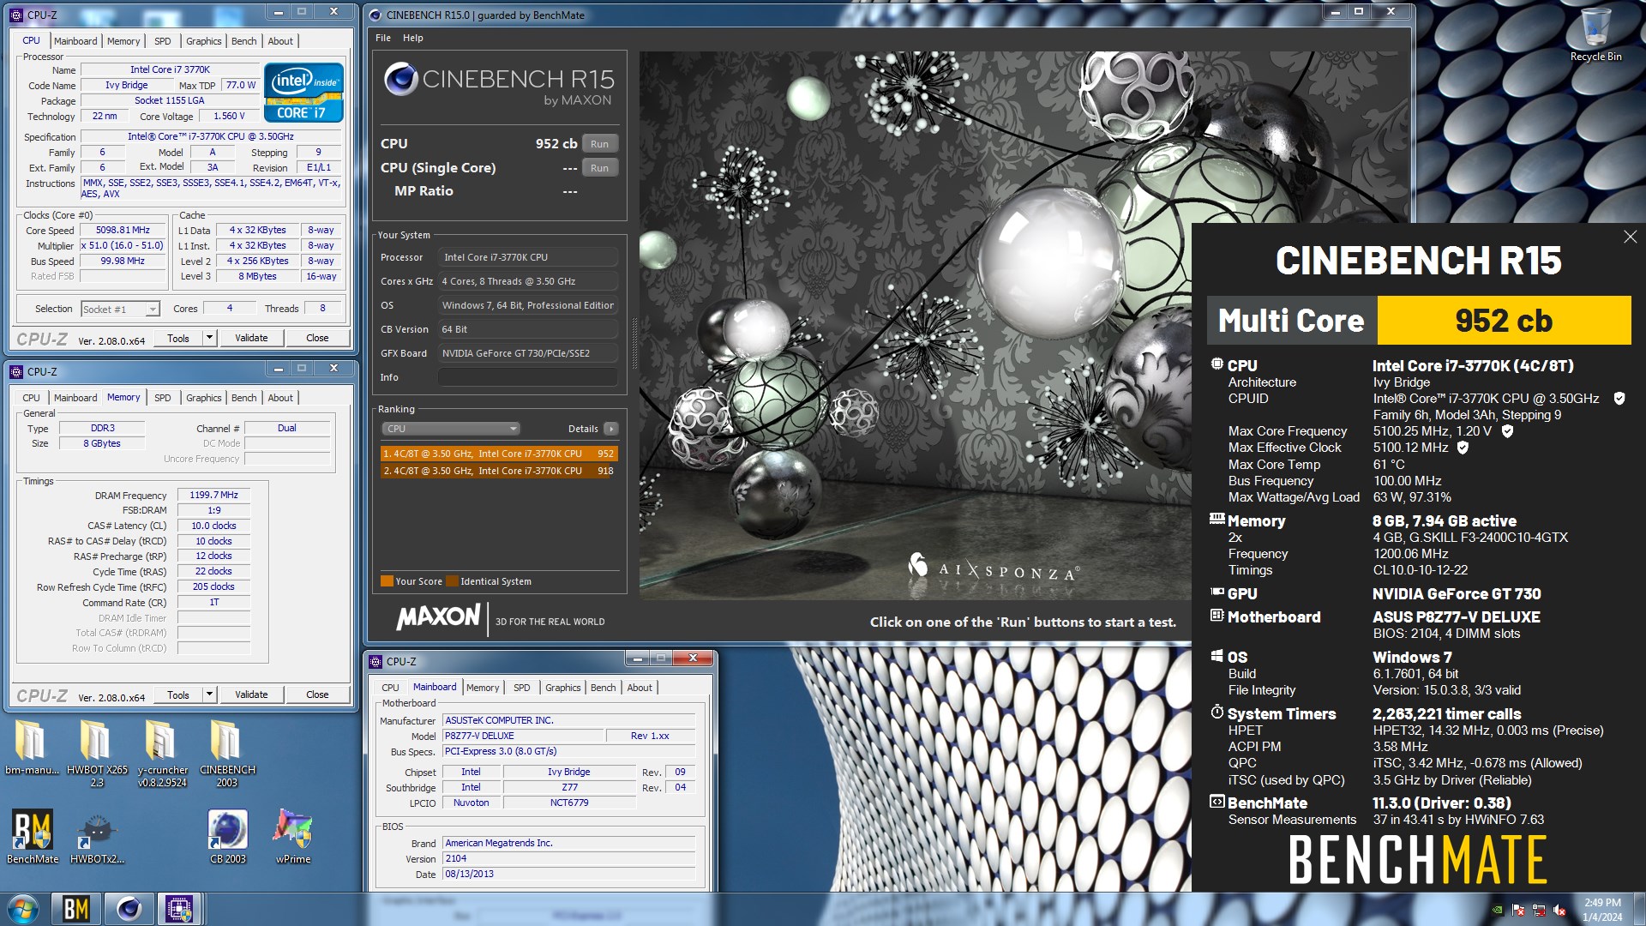The image size is (1646, 926).
Task: Expand Tools dropdown arrow in top CPU-Z window
Action: click(208, 338)
